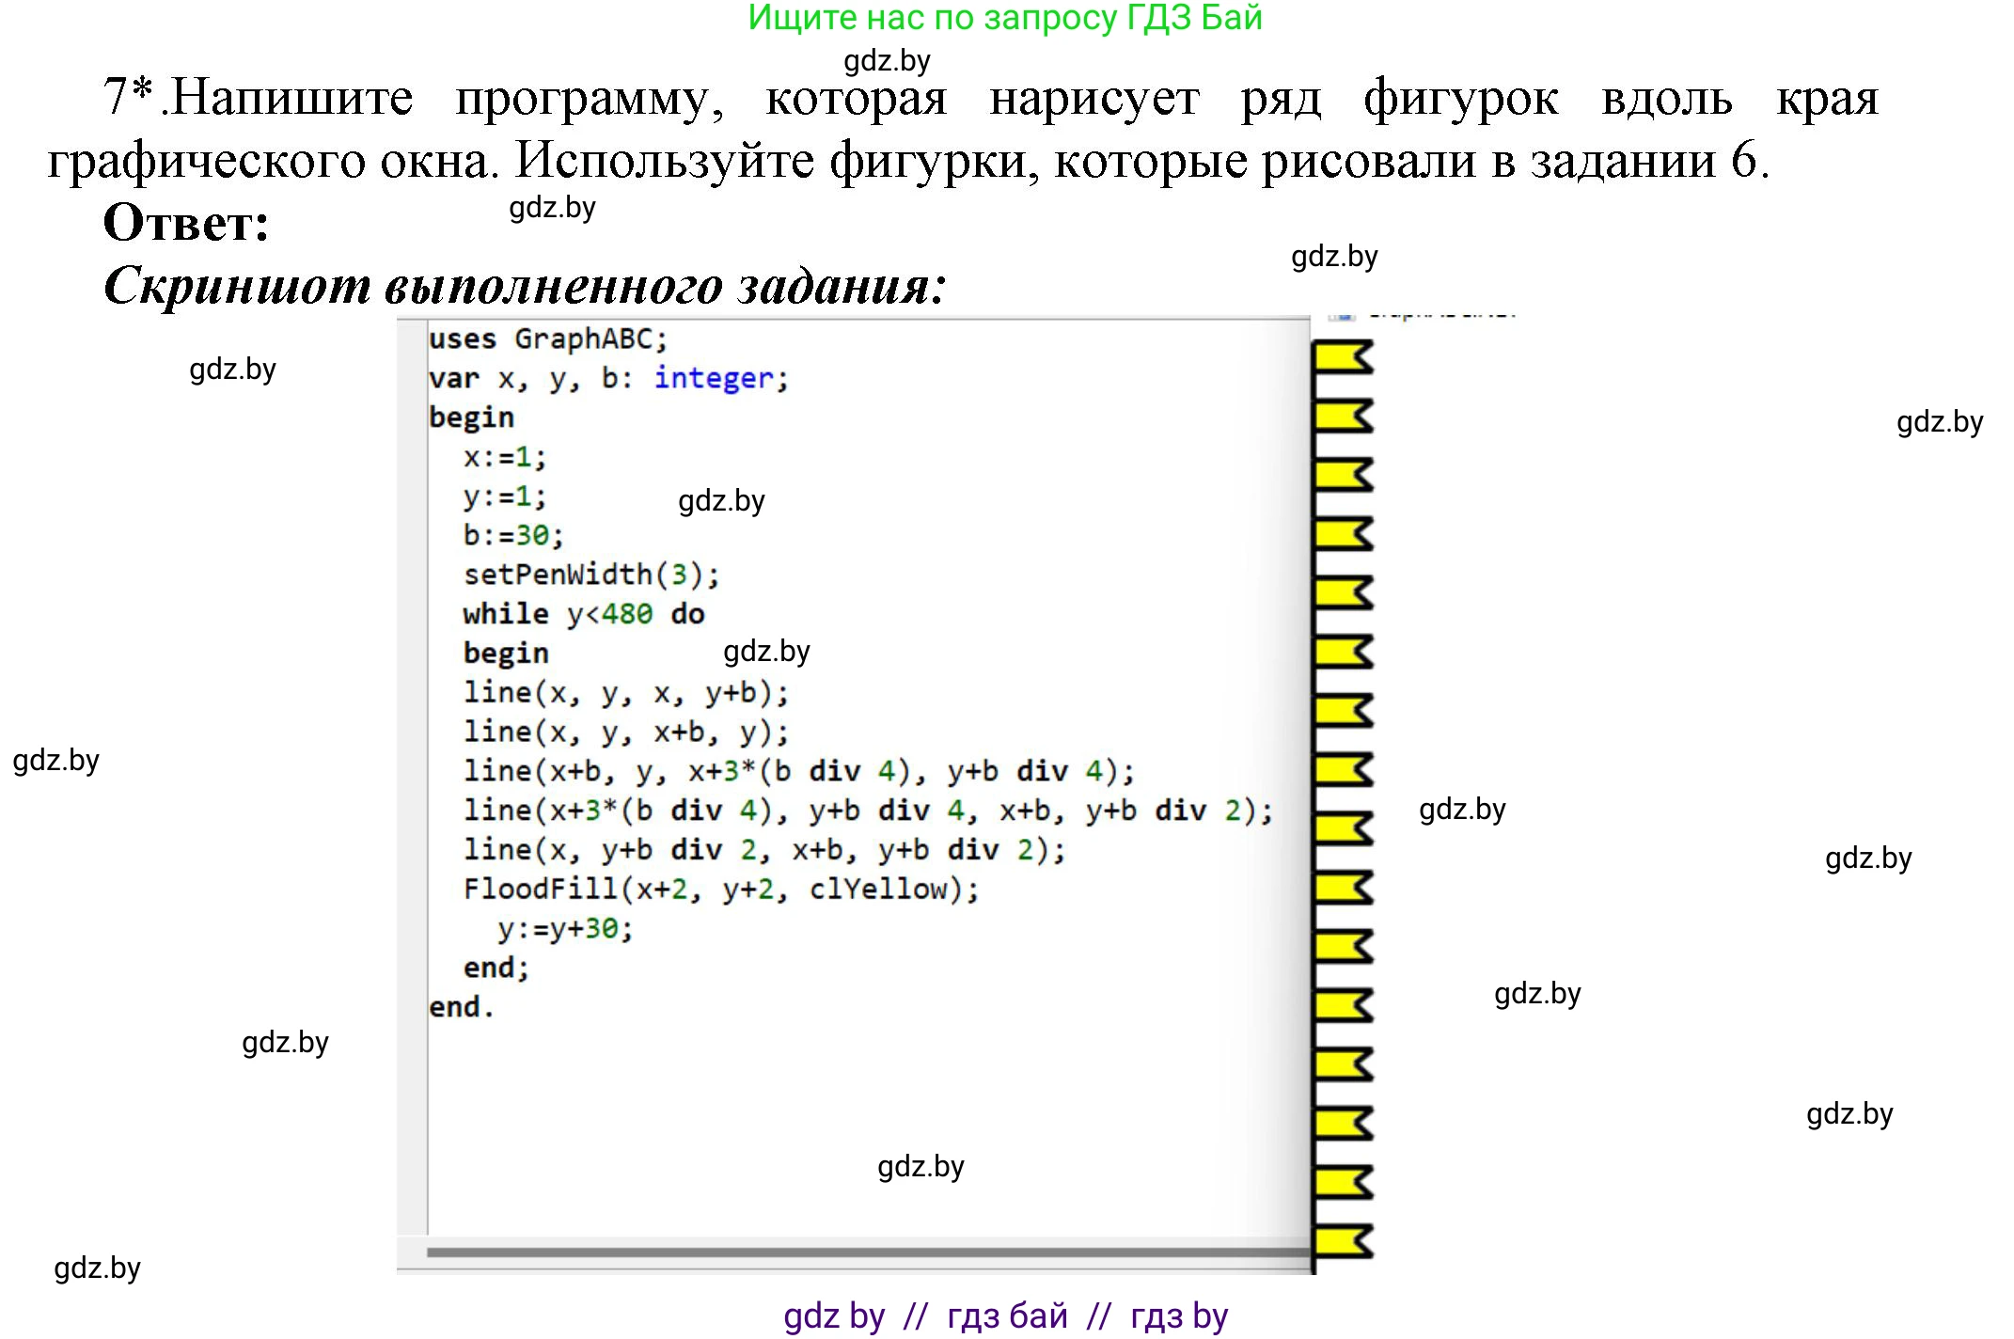
Task: Click the green 'Ищите нас по запросу ГДЗ Бай' link
Action: point(1005,18)
